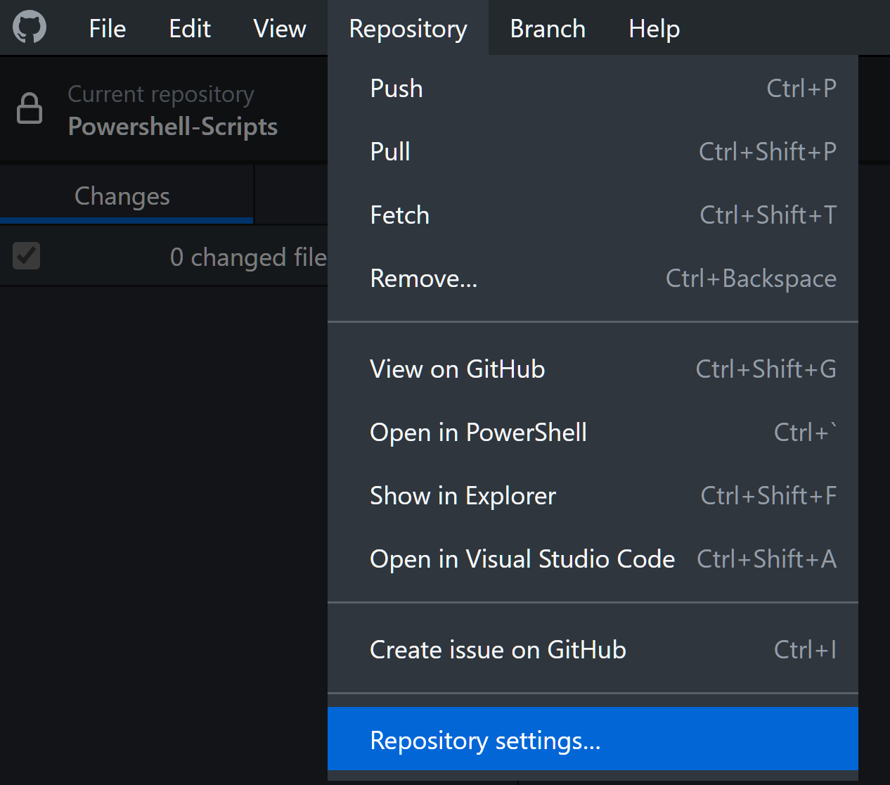Select Open in Visual Studio Code
This screenshot has width=890, height=785.
593,559
